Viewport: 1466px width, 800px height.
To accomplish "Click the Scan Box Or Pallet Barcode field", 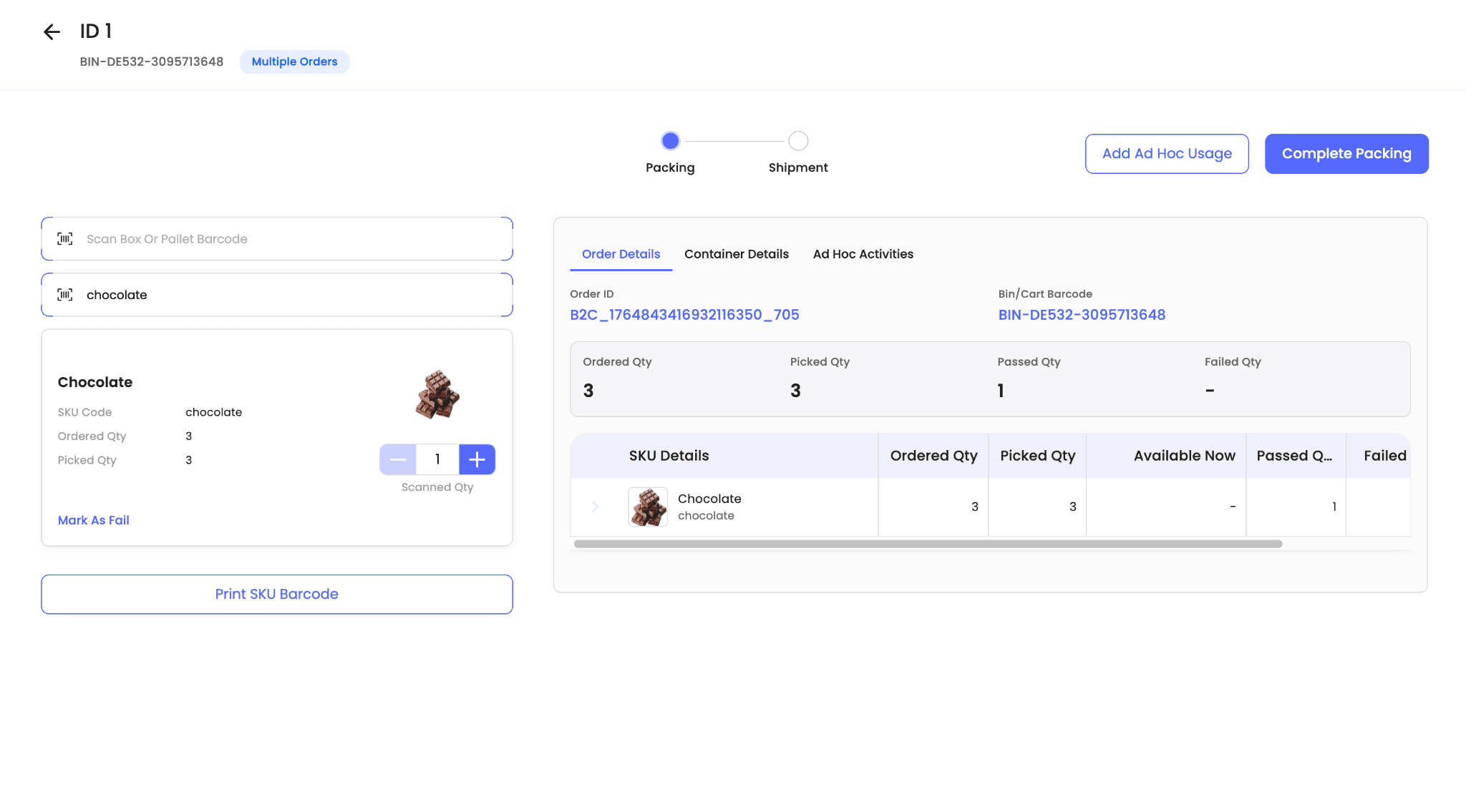I will pos(286,239).
